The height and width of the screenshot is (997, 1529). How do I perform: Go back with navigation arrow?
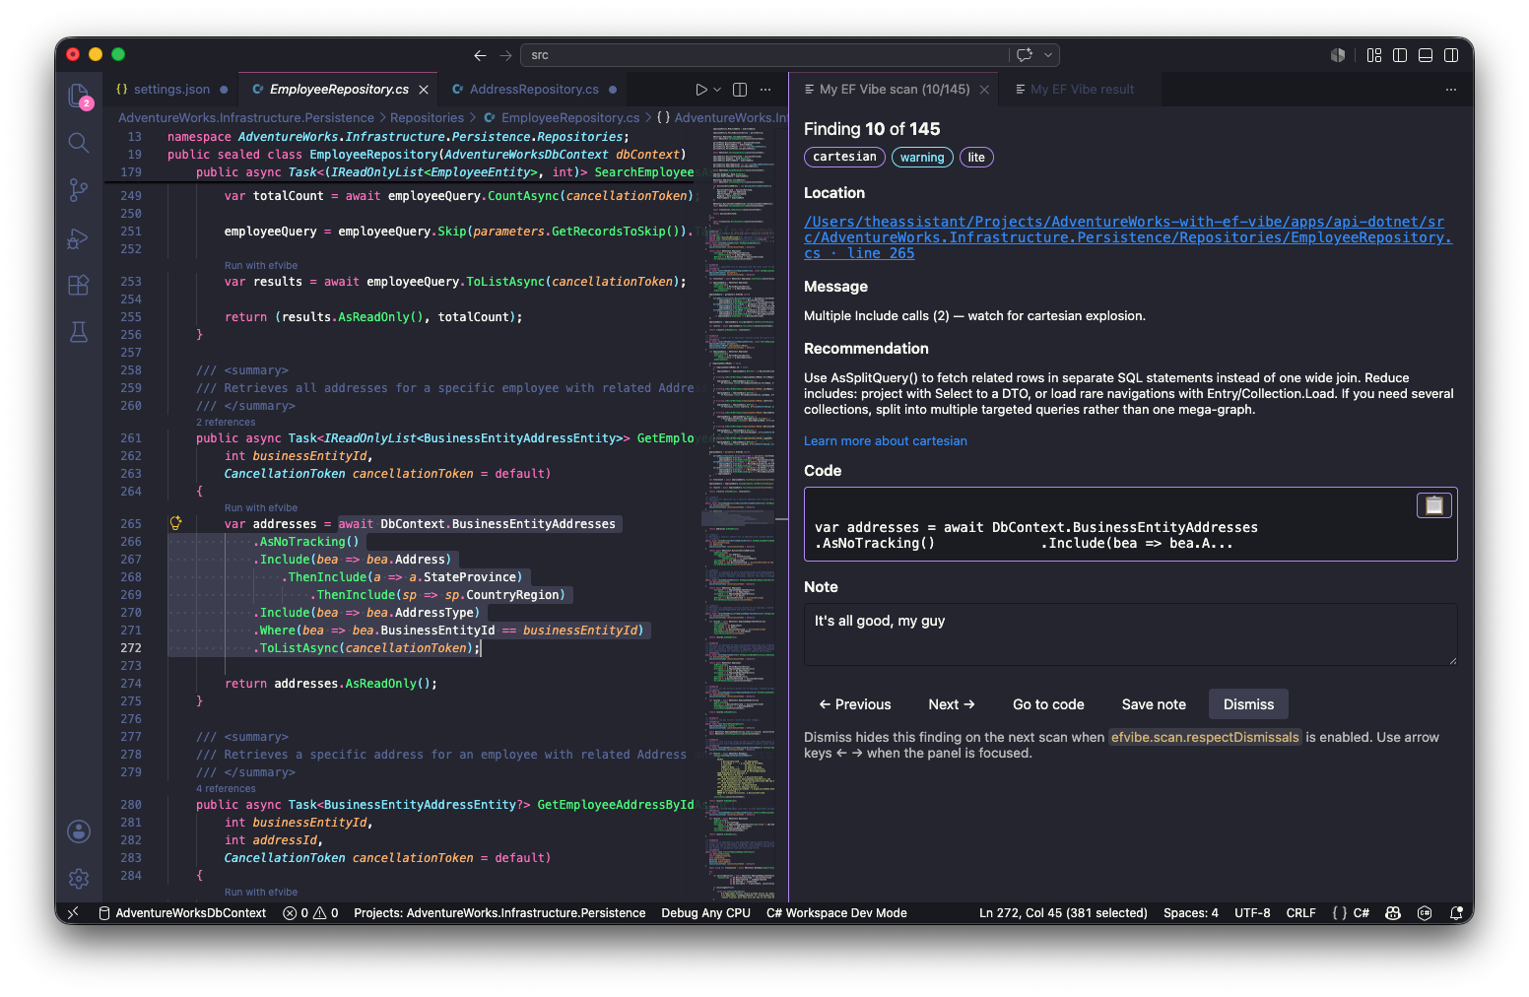(x=480, y=55)
